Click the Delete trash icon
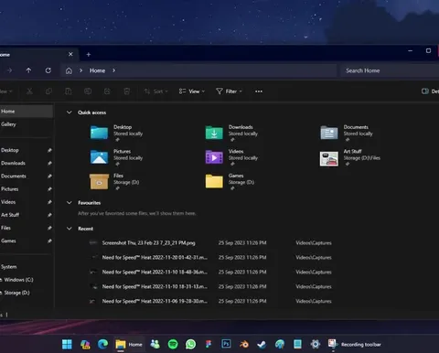The height and width of the screenshot is (353, 439). (x=127, y=91)
